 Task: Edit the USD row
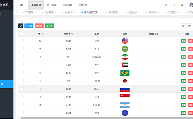click(183, 41)
